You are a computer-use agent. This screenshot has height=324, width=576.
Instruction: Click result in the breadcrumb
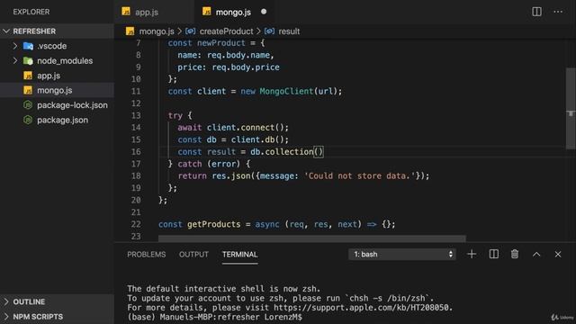tap(289, 31)
